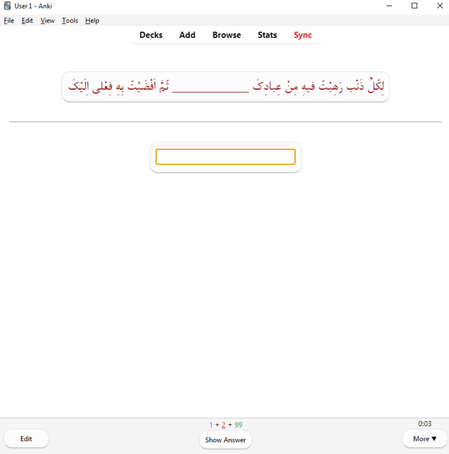449x454 pixels.
Task: Open the File menu
Action: point(8,21)
